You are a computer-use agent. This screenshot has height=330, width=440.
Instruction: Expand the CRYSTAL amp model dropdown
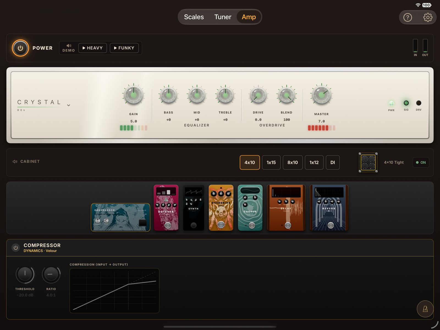coord(68,105)
